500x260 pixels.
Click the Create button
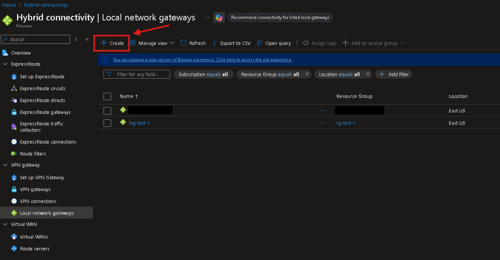[x=112, y=43]
